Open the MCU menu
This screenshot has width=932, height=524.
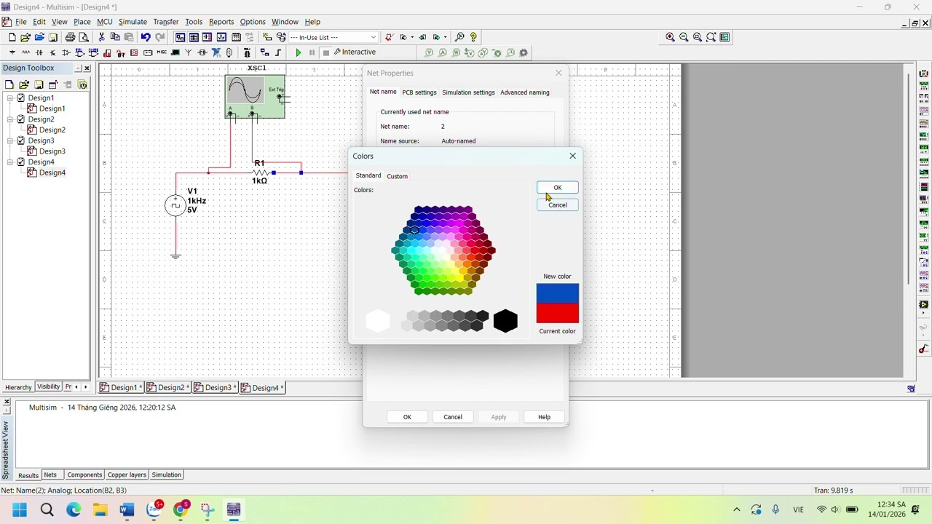coord(105,22)
